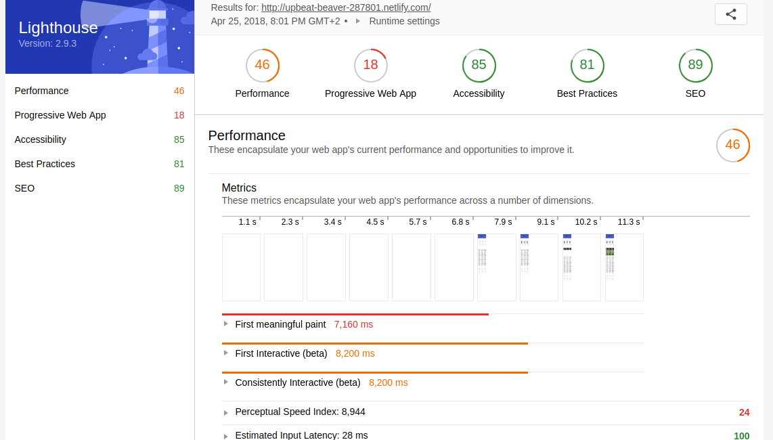The width and height of the screenshot is (773, 440).
Task: Select the blank filmstrip thumbnail at 1.1 s
Action: pyautogui.click(x=241, y=267)
